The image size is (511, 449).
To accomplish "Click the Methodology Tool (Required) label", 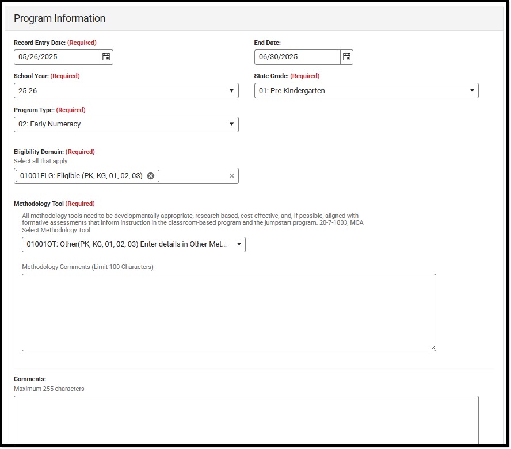I will [54, 204].
